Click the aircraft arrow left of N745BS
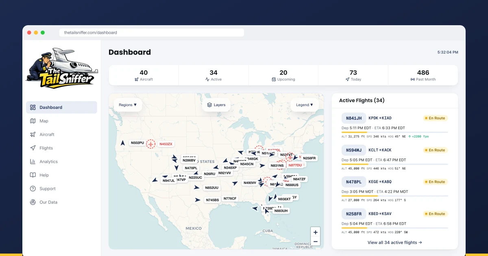 click(x=198, y=200)
